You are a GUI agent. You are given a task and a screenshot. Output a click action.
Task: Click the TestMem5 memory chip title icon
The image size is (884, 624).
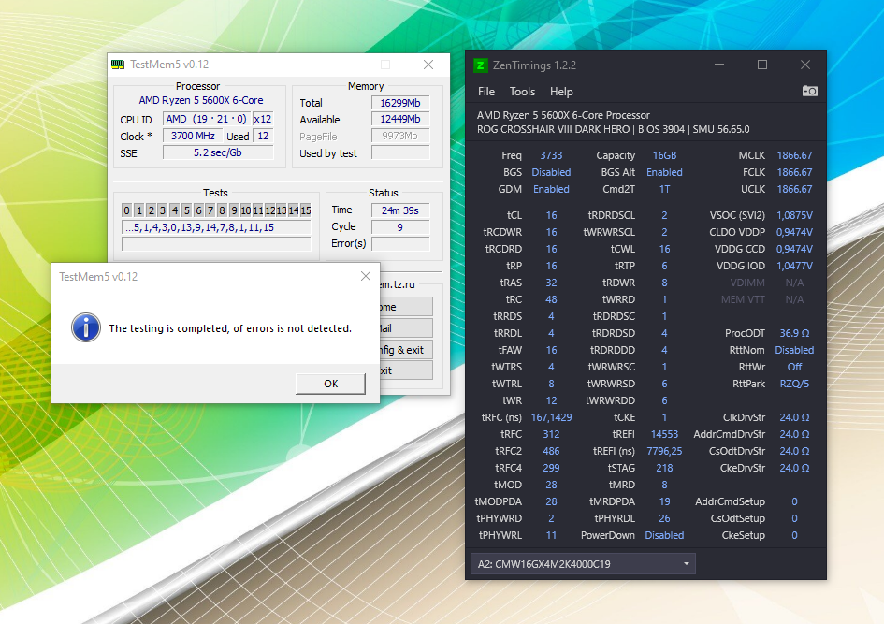[118, 65]
